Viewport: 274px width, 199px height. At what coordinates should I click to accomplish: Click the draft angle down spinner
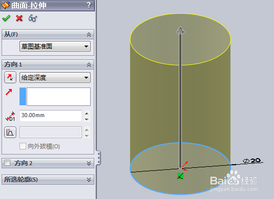coord(87,136)
